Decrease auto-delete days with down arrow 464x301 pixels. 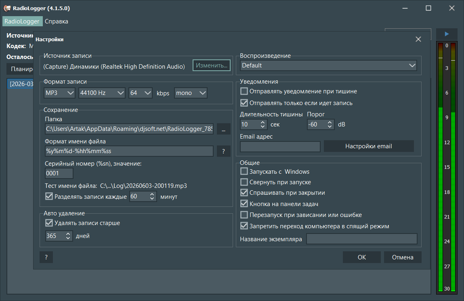[68, 238]
